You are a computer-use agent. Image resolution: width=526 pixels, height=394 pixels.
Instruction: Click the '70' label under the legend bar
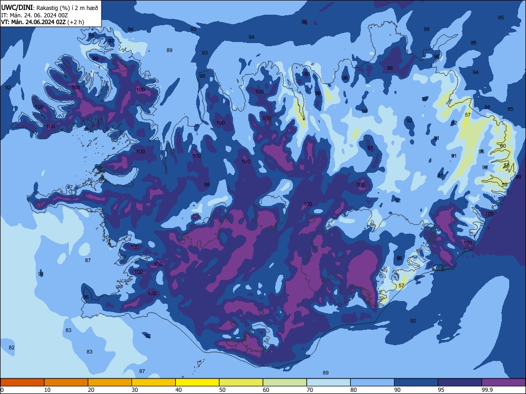310,390
